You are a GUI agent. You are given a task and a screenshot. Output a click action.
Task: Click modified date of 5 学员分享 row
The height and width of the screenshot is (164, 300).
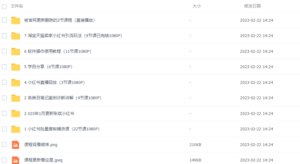pyautogui.click(x=257, y=67)
